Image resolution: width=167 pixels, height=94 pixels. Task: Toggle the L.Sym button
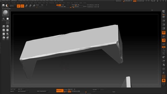pyautogui.click(x=164, y=44)
